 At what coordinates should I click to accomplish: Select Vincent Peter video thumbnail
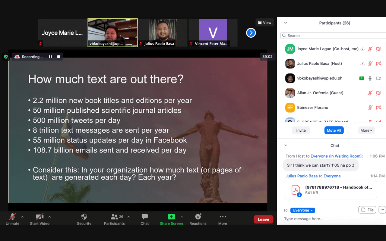213,33
